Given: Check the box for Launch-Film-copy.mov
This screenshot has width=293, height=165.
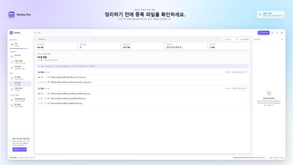Looking at the screenshot, I should pyautogui.click(x=45, y=82).
